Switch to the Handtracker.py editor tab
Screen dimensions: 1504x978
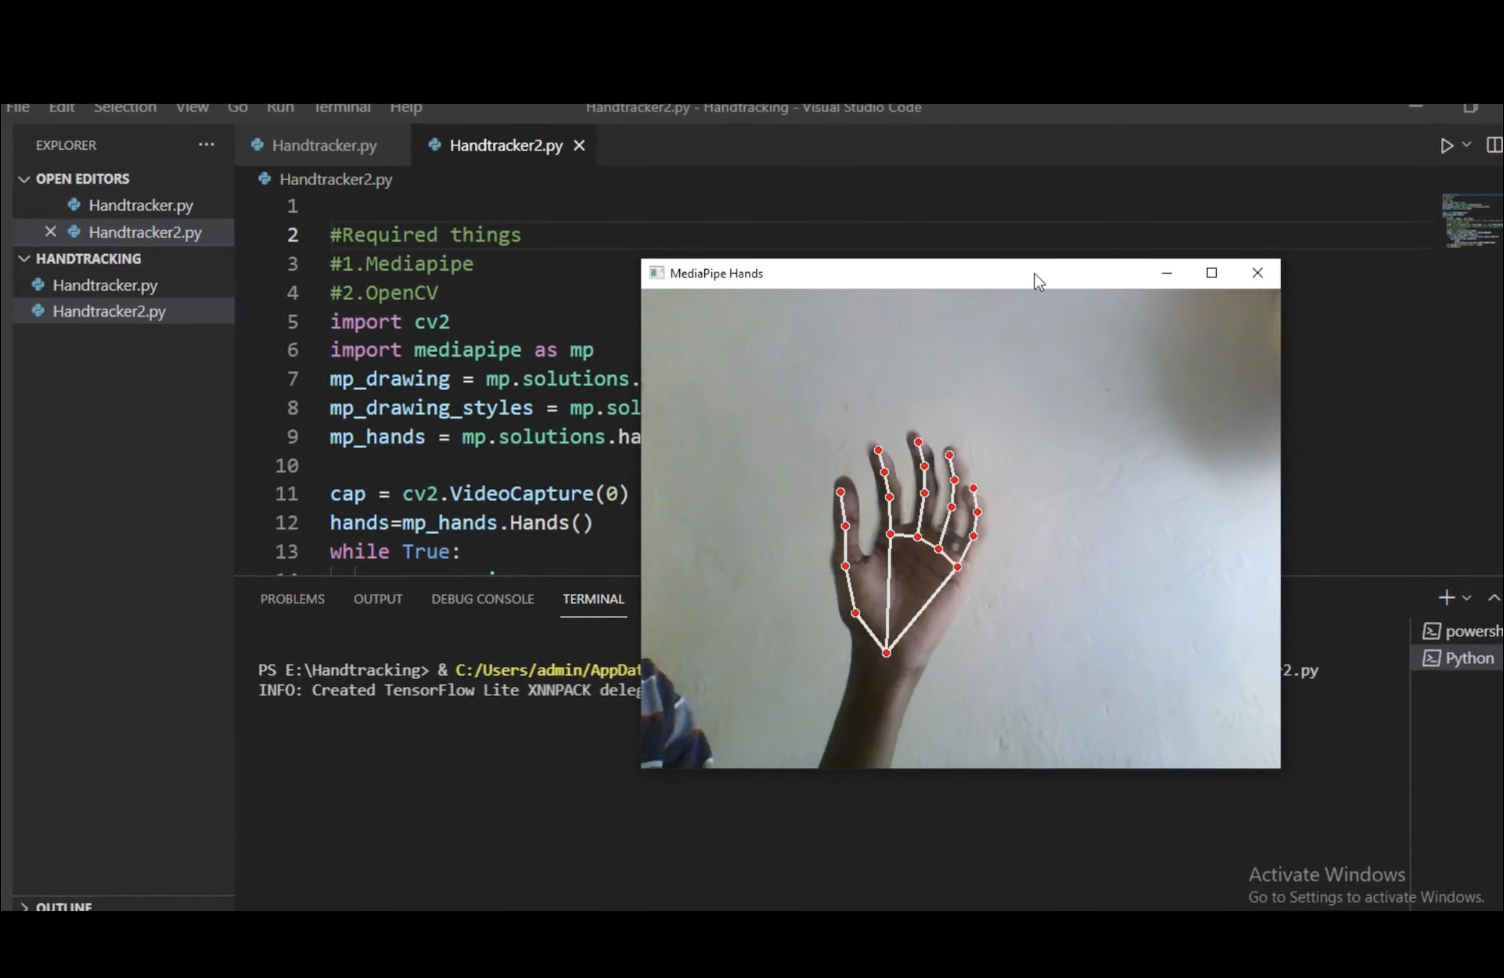pos(323,145)
